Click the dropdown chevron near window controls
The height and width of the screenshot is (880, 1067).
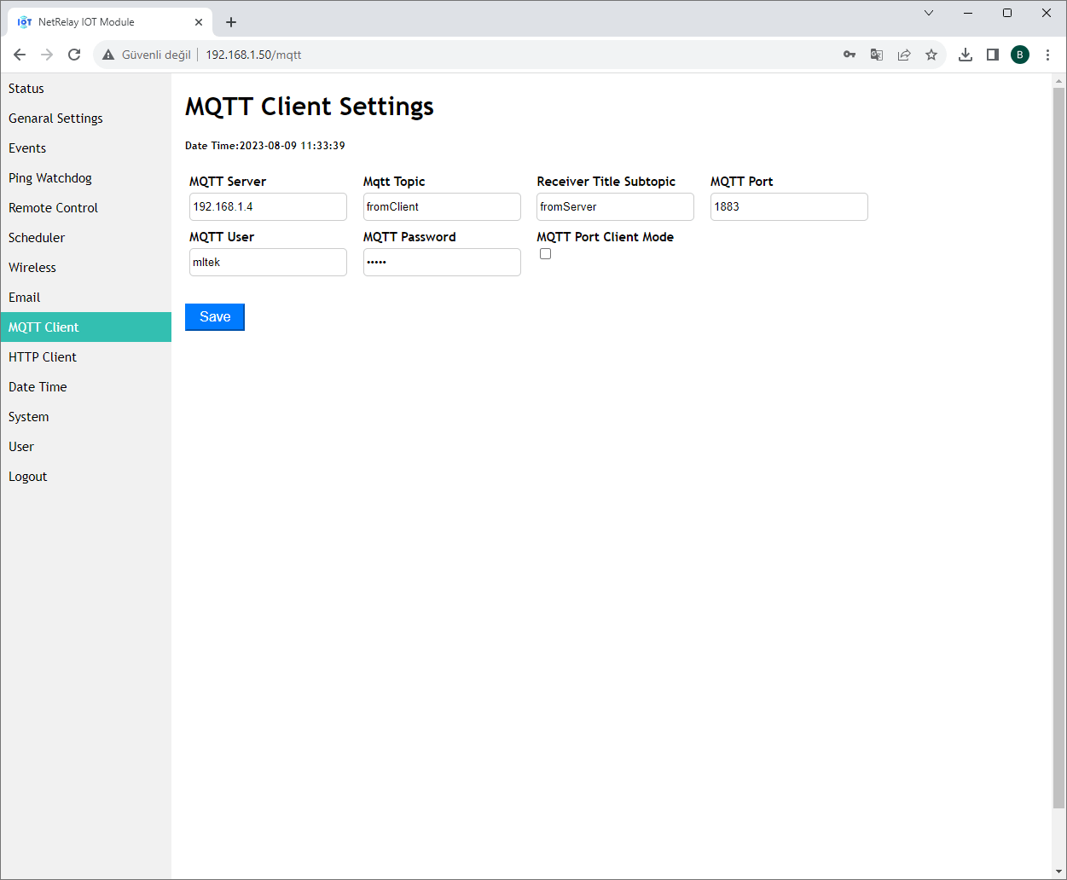click(x=928, y=13)
